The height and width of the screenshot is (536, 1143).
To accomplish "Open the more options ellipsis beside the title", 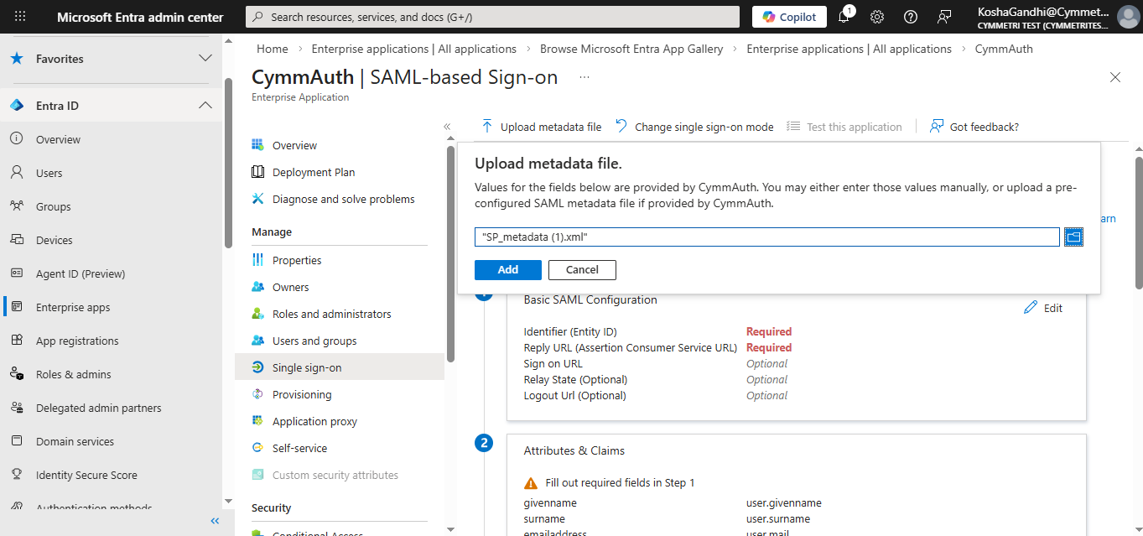I will pos(584,77).
